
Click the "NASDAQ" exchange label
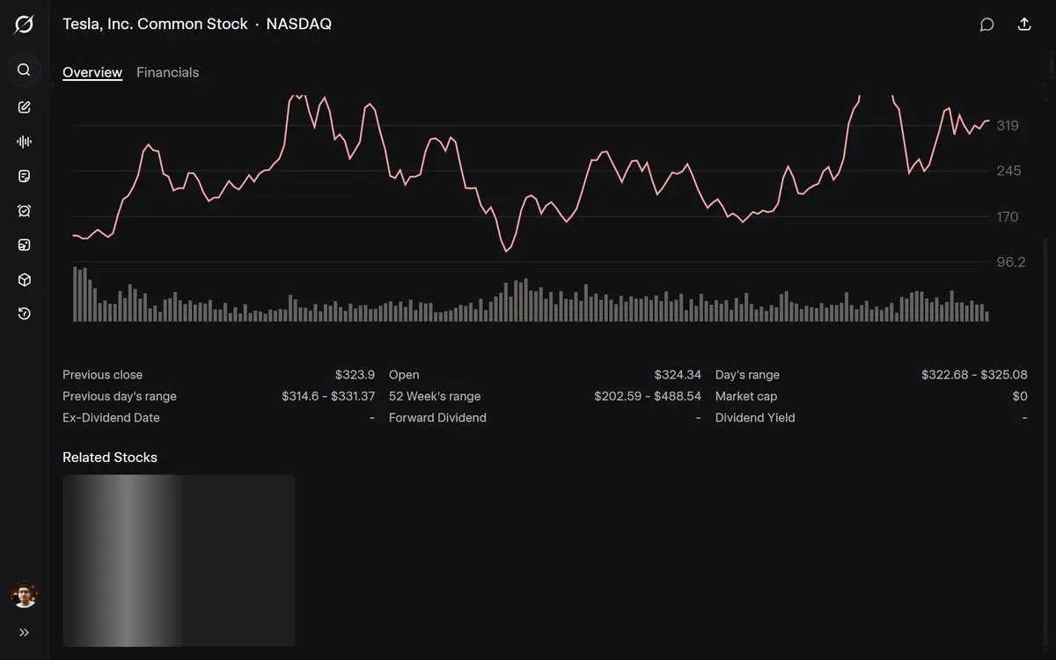[299, 25]
